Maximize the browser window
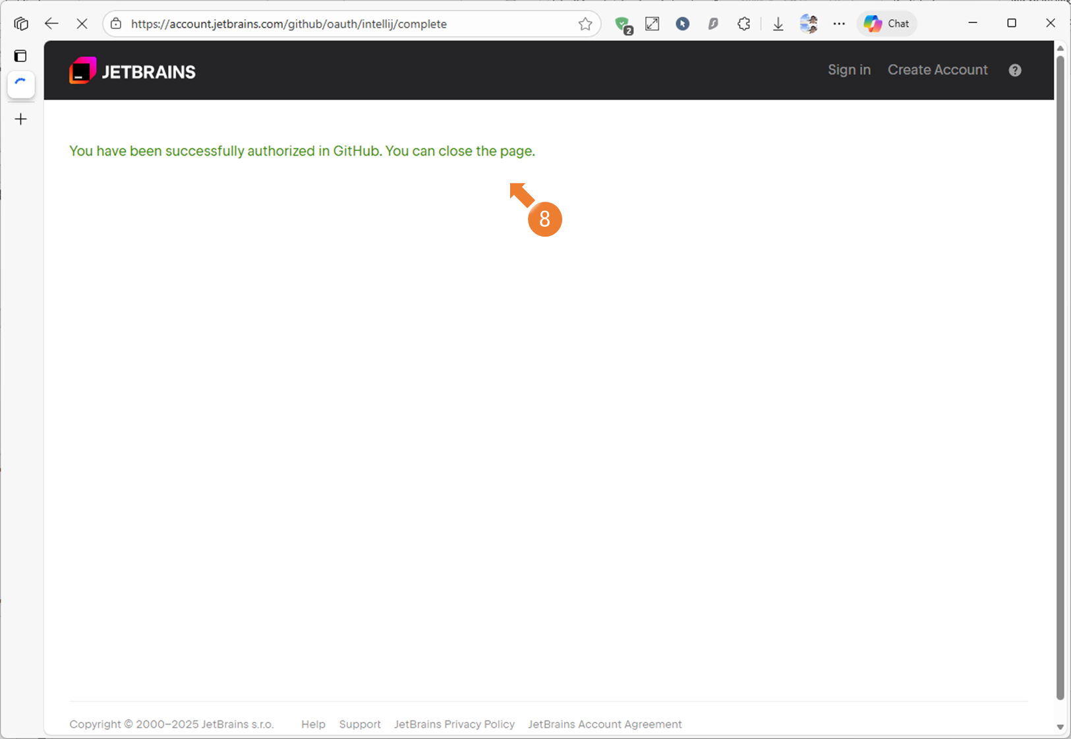This screenshot has width=1071, height=739. [1012, 23]
